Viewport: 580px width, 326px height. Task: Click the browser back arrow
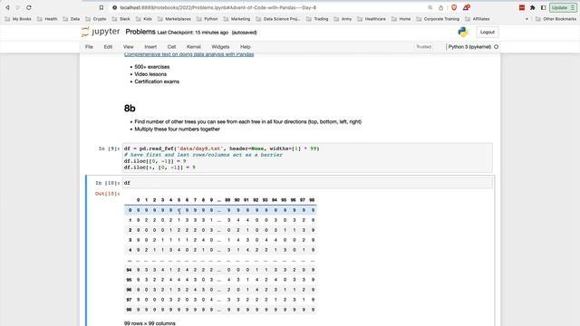tap(7, 7)
